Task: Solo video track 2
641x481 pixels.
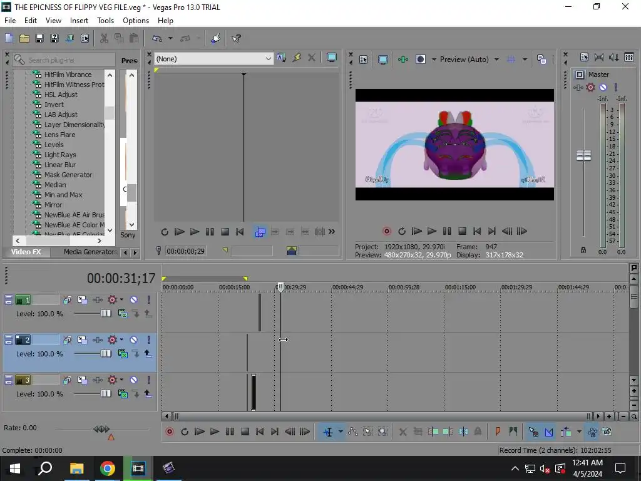Action: tap(149, 340)
